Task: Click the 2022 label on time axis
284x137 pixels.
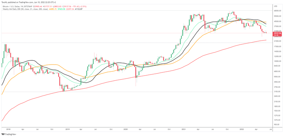Action: tap(242, 130)
